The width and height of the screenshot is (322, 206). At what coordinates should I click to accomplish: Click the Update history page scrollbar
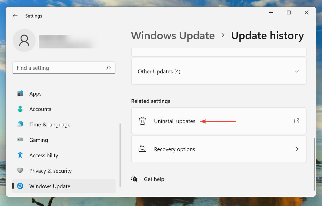[314, 164]
